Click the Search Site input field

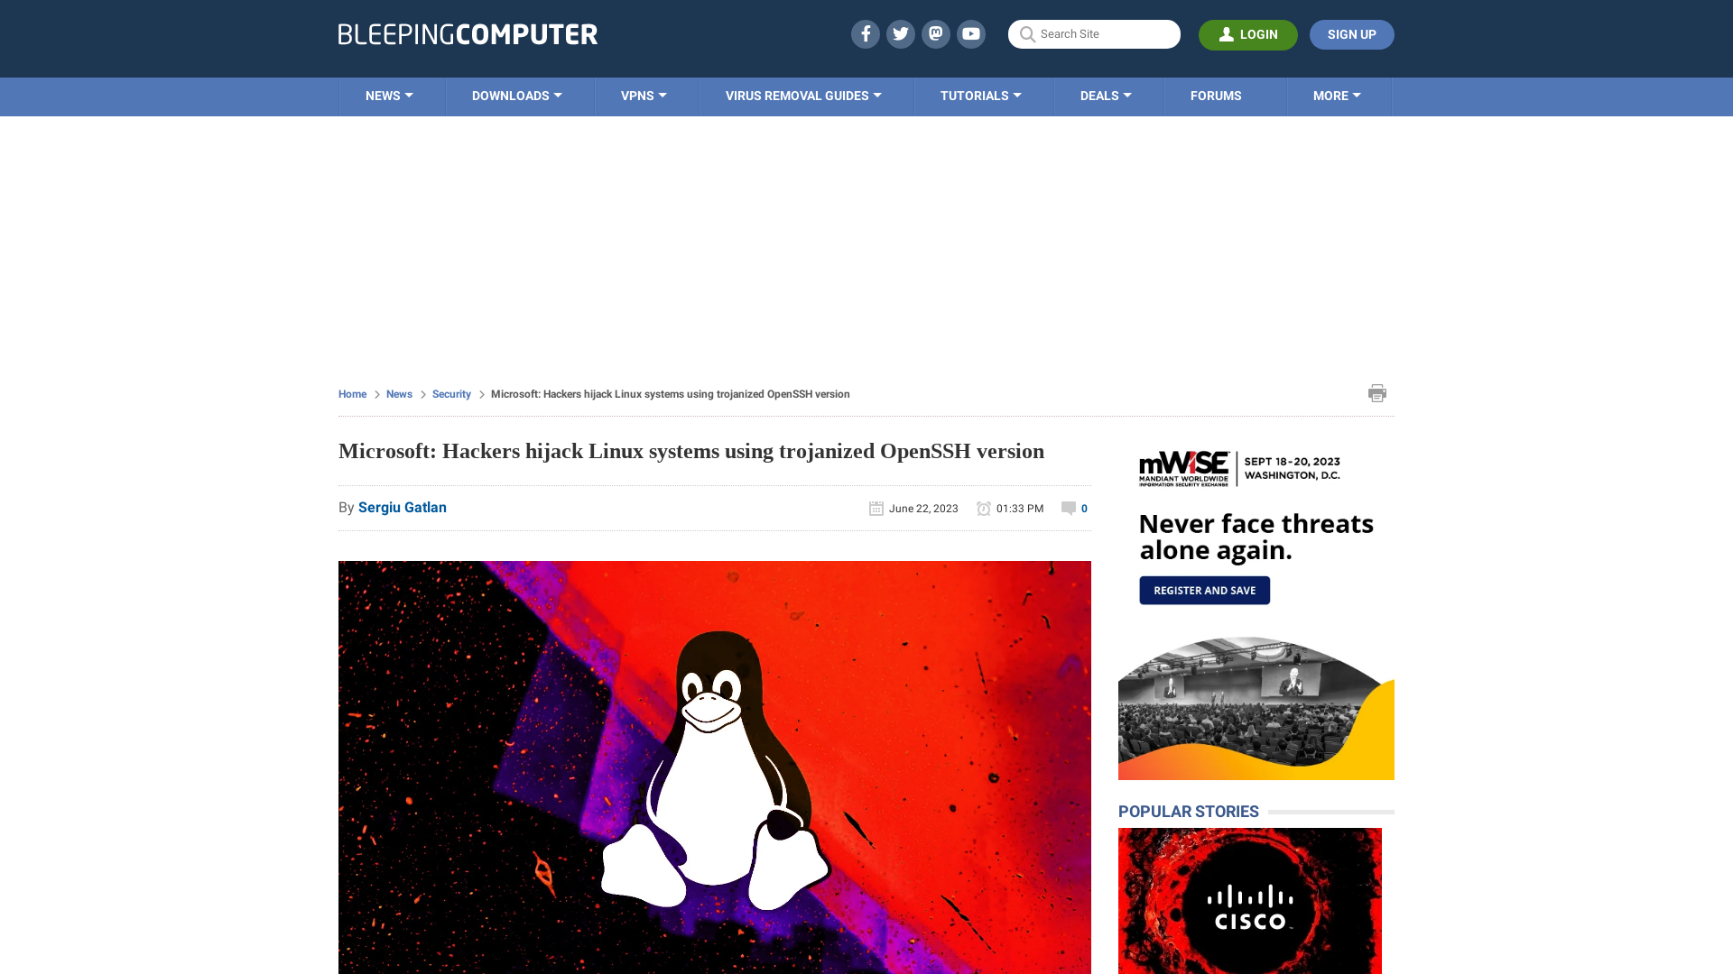point(1094,33)
